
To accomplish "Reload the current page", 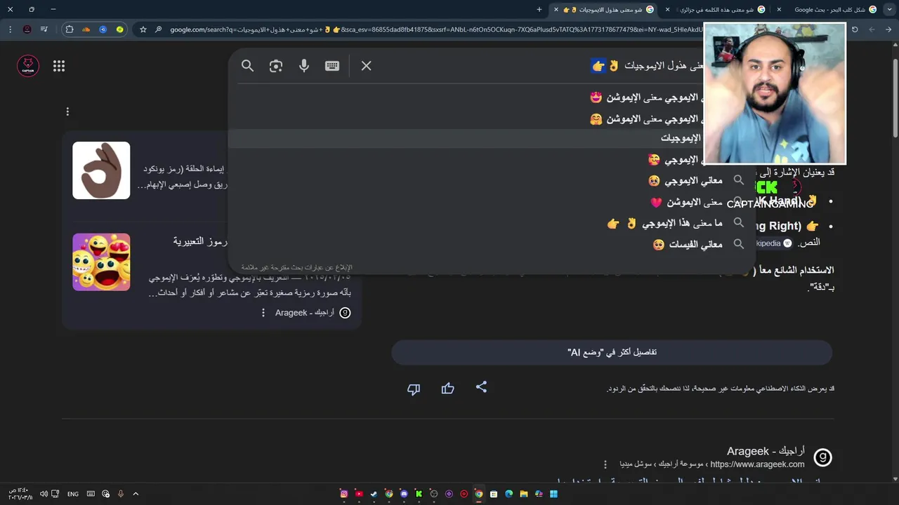I will [x=855, y=29].
